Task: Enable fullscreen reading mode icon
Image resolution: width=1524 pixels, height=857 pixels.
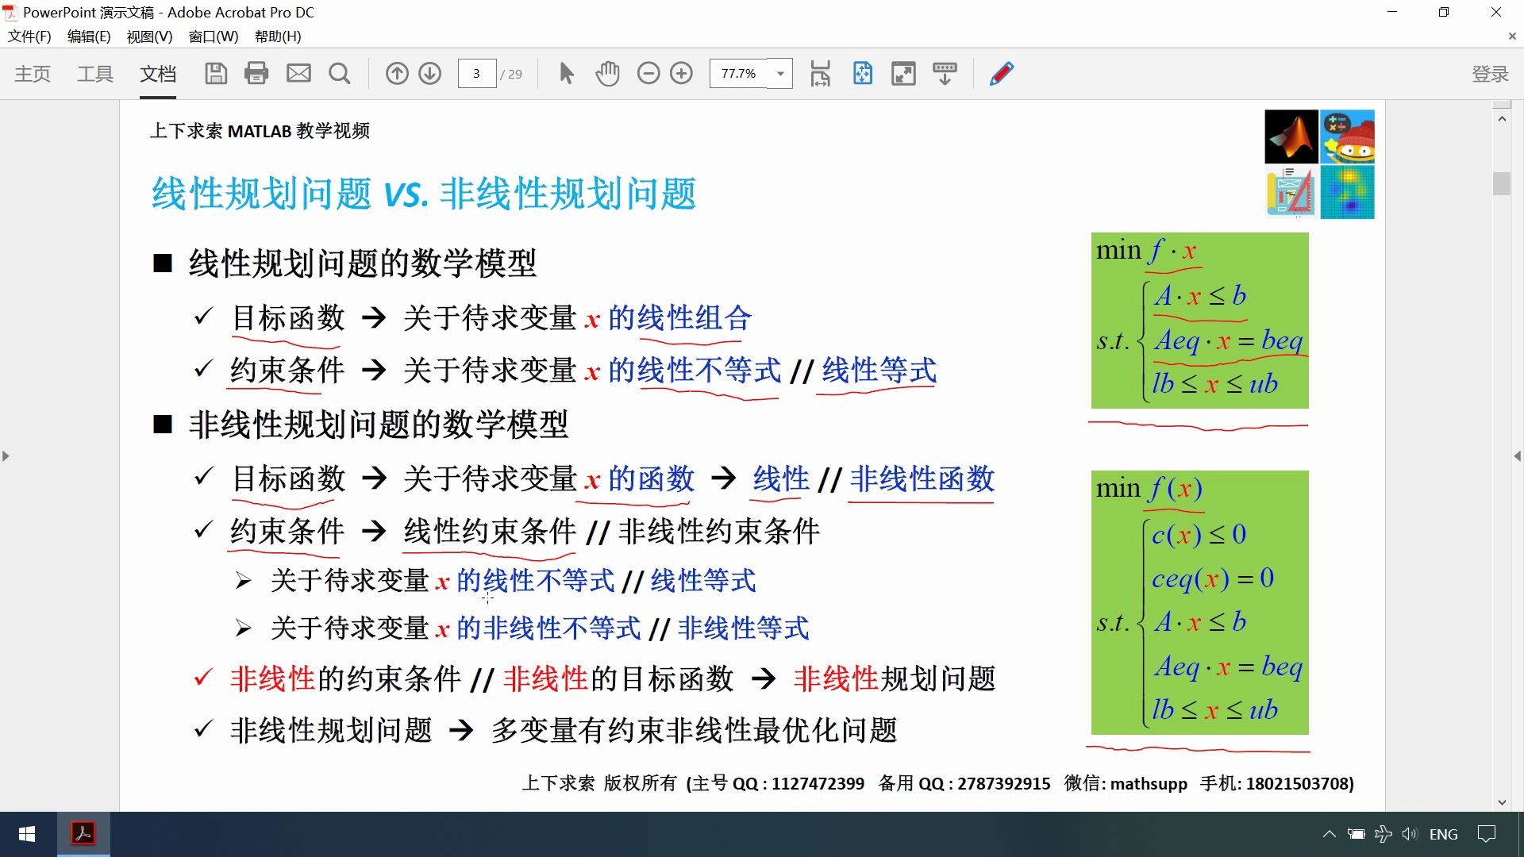Action: pos(902,73)
